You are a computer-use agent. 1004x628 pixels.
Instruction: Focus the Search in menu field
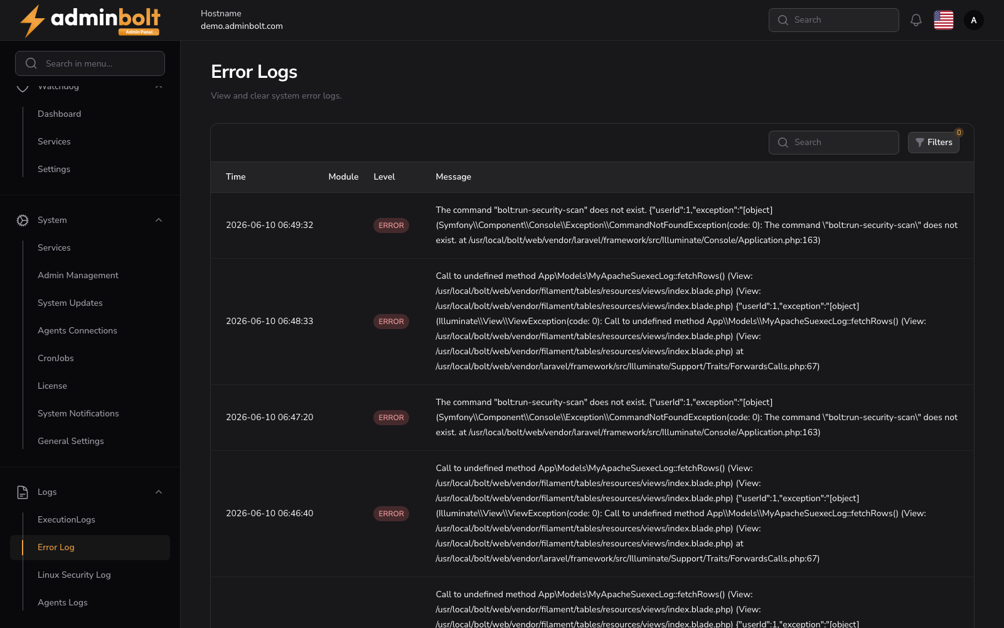90,63
